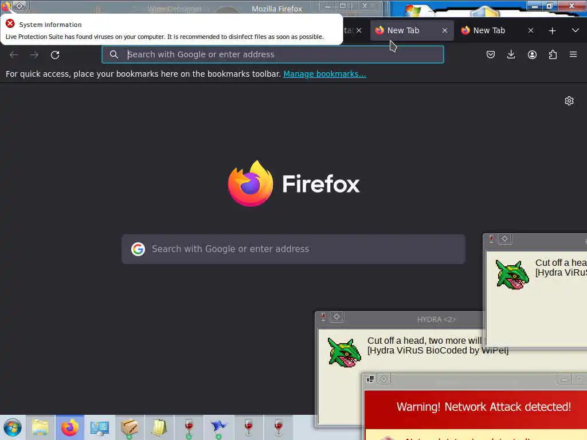Select the highlighted New Tab tab
This screenshot has height=440, width=587.
point(412,30)
